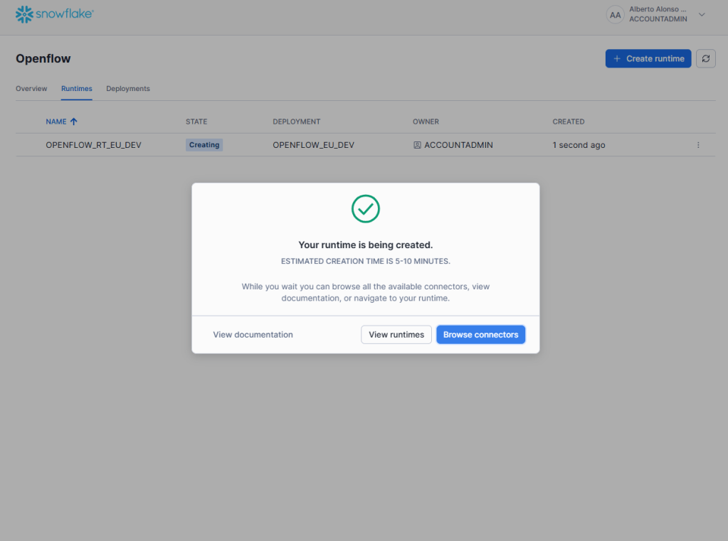Sort by the CREATED column header
The image size is (728, 541).
[569, 122]
